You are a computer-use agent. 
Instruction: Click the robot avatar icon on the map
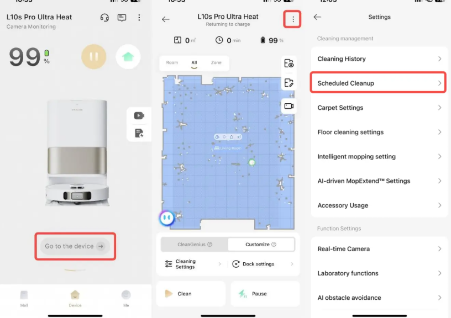[166, 218]
